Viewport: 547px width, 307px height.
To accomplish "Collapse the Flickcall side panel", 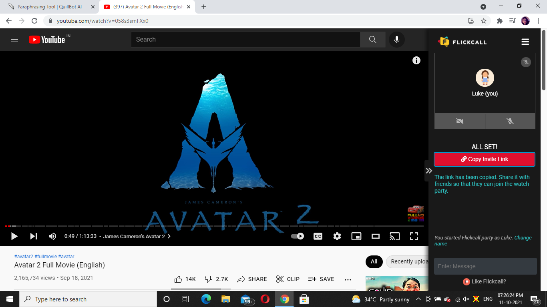I will pyautogui.click(x=428, y=171).
